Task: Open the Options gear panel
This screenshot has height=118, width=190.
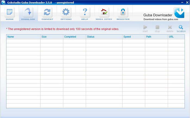Action: (x=66, y=14)
